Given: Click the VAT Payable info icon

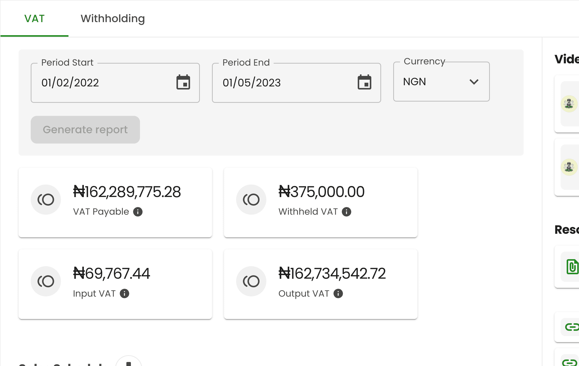Looking at the screenshot, I should click(x=138, y=212).
